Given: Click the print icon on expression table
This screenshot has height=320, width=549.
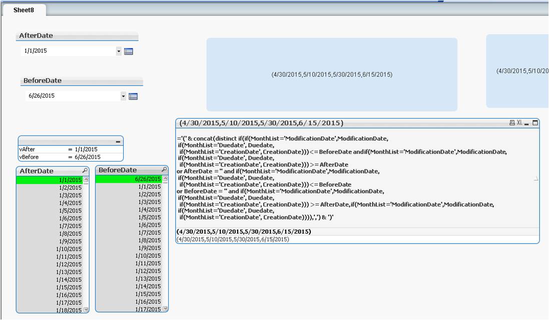Looking at the screenshot, I should (x=512, y=123).
